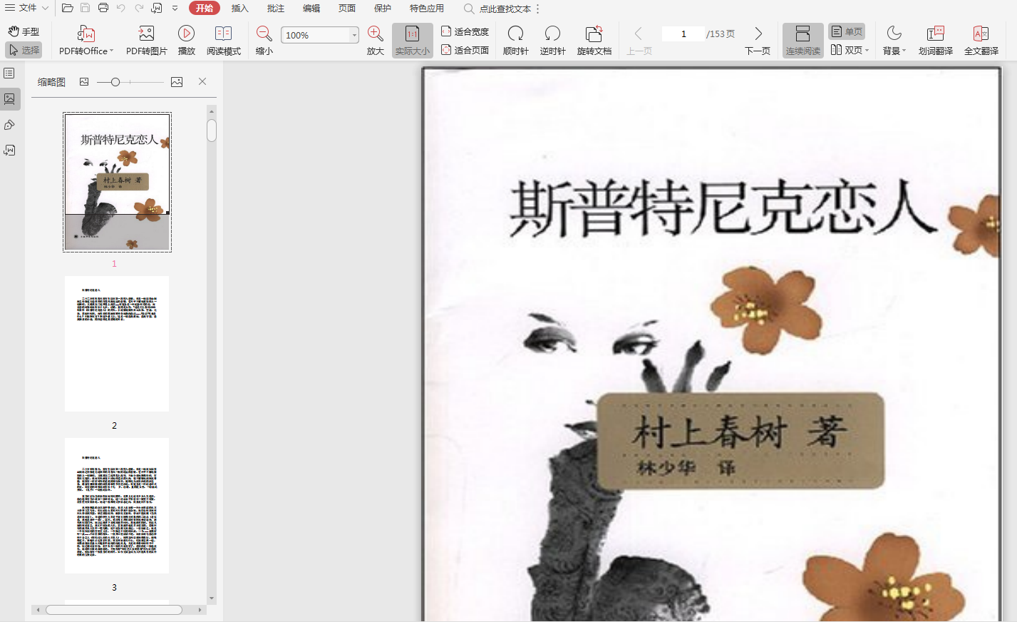Image resolution: width=1017 pixels, height=622 pixels.
Task: Open the 100% zoom level dropdown arrow
Action: coord(353,35)
